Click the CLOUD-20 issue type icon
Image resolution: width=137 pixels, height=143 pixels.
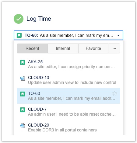click(23, 126)
